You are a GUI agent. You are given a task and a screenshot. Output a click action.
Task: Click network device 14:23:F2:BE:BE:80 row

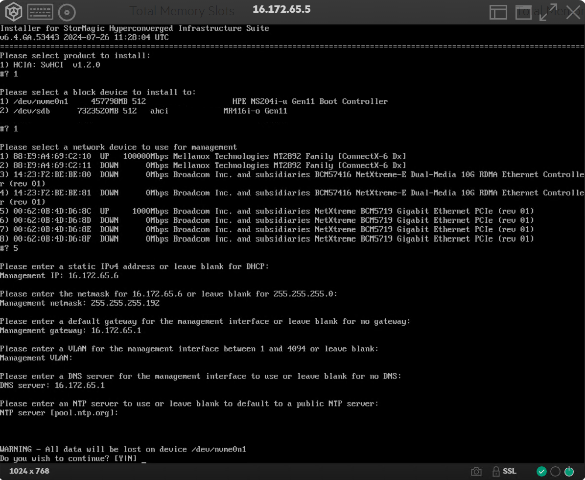[293, 179]
